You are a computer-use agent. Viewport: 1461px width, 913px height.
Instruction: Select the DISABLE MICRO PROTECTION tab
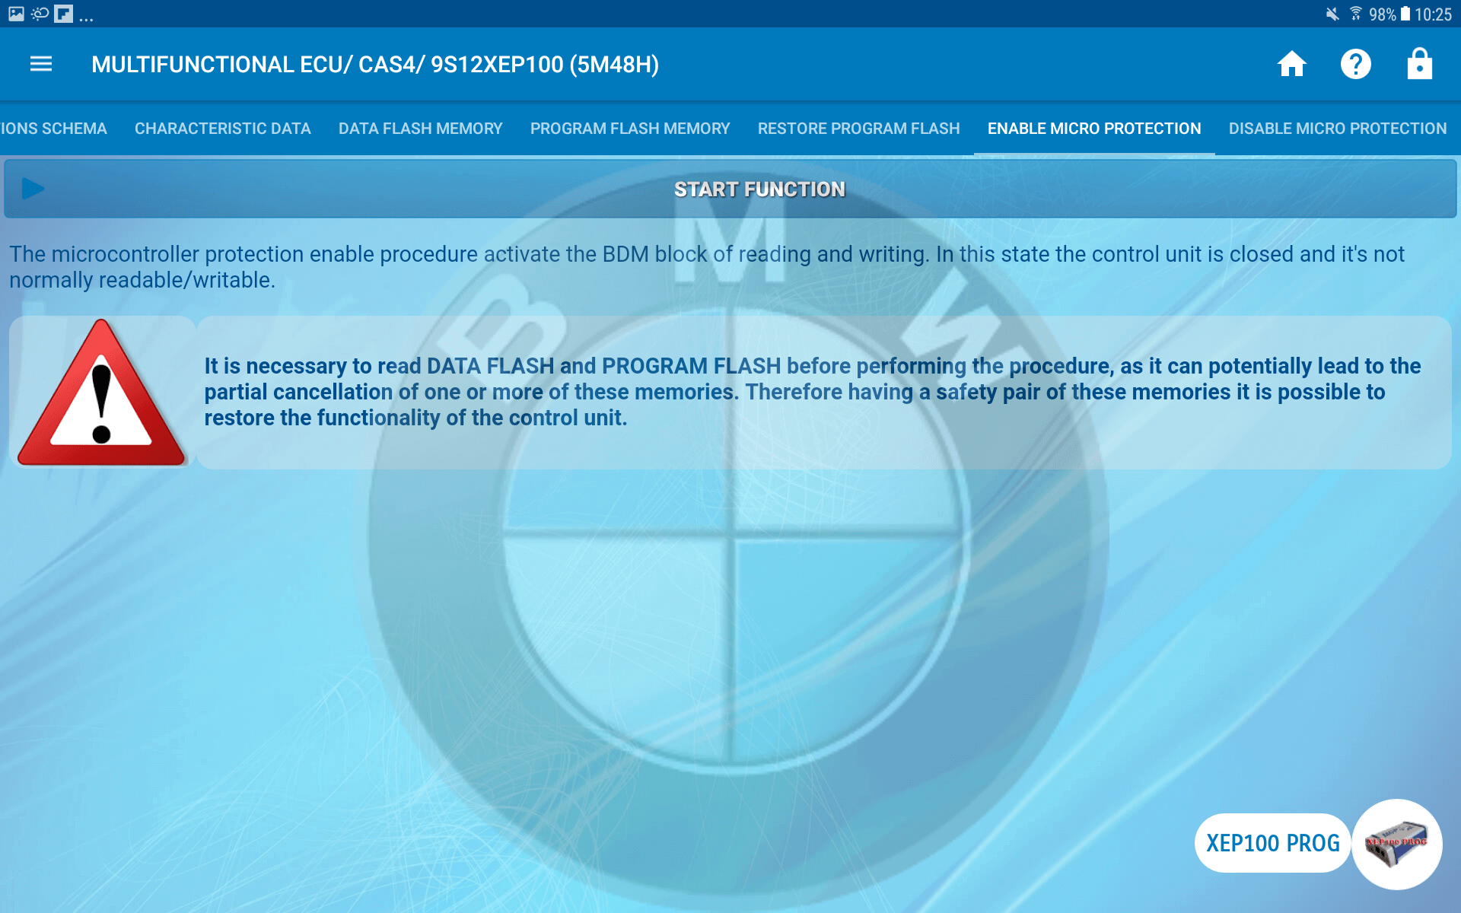coord(1338,129)
